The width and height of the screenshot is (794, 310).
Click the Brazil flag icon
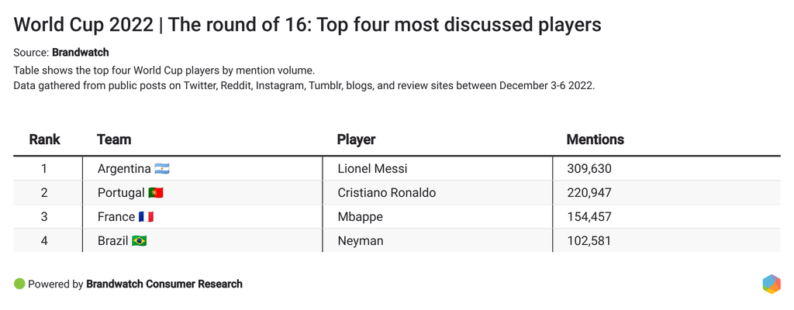[140, 241]
